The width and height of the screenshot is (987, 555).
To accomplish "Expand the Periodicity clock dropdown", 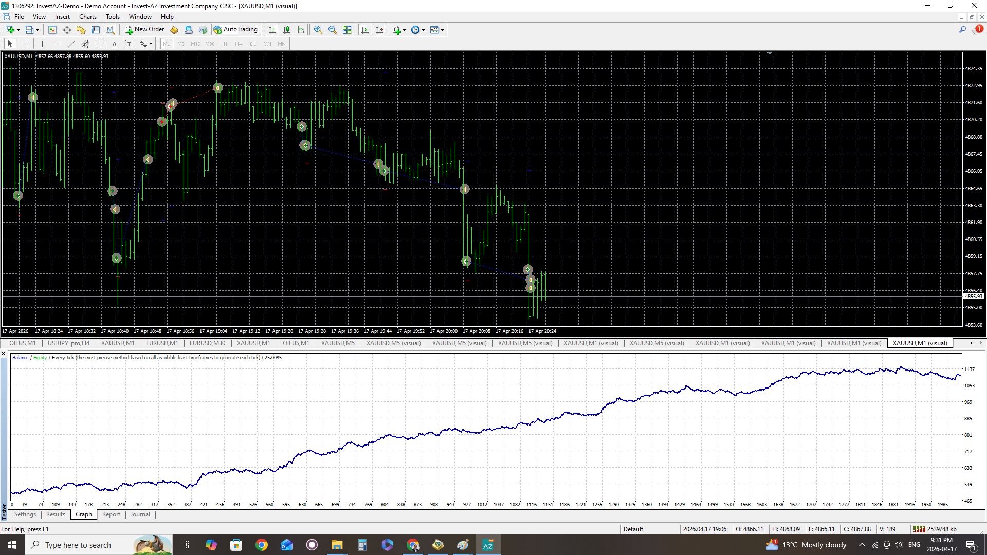I will coord(423,30).
